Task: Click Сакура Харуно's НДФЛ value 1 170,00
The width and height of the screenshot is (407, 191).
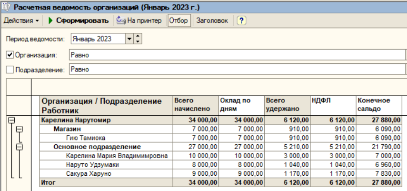Action: point(333,173)
